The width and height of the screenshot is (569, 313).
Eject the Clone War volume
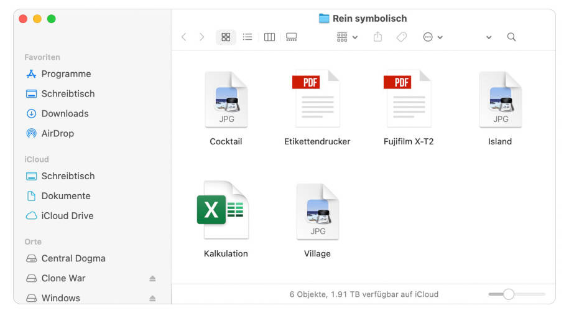click(152, 279)
